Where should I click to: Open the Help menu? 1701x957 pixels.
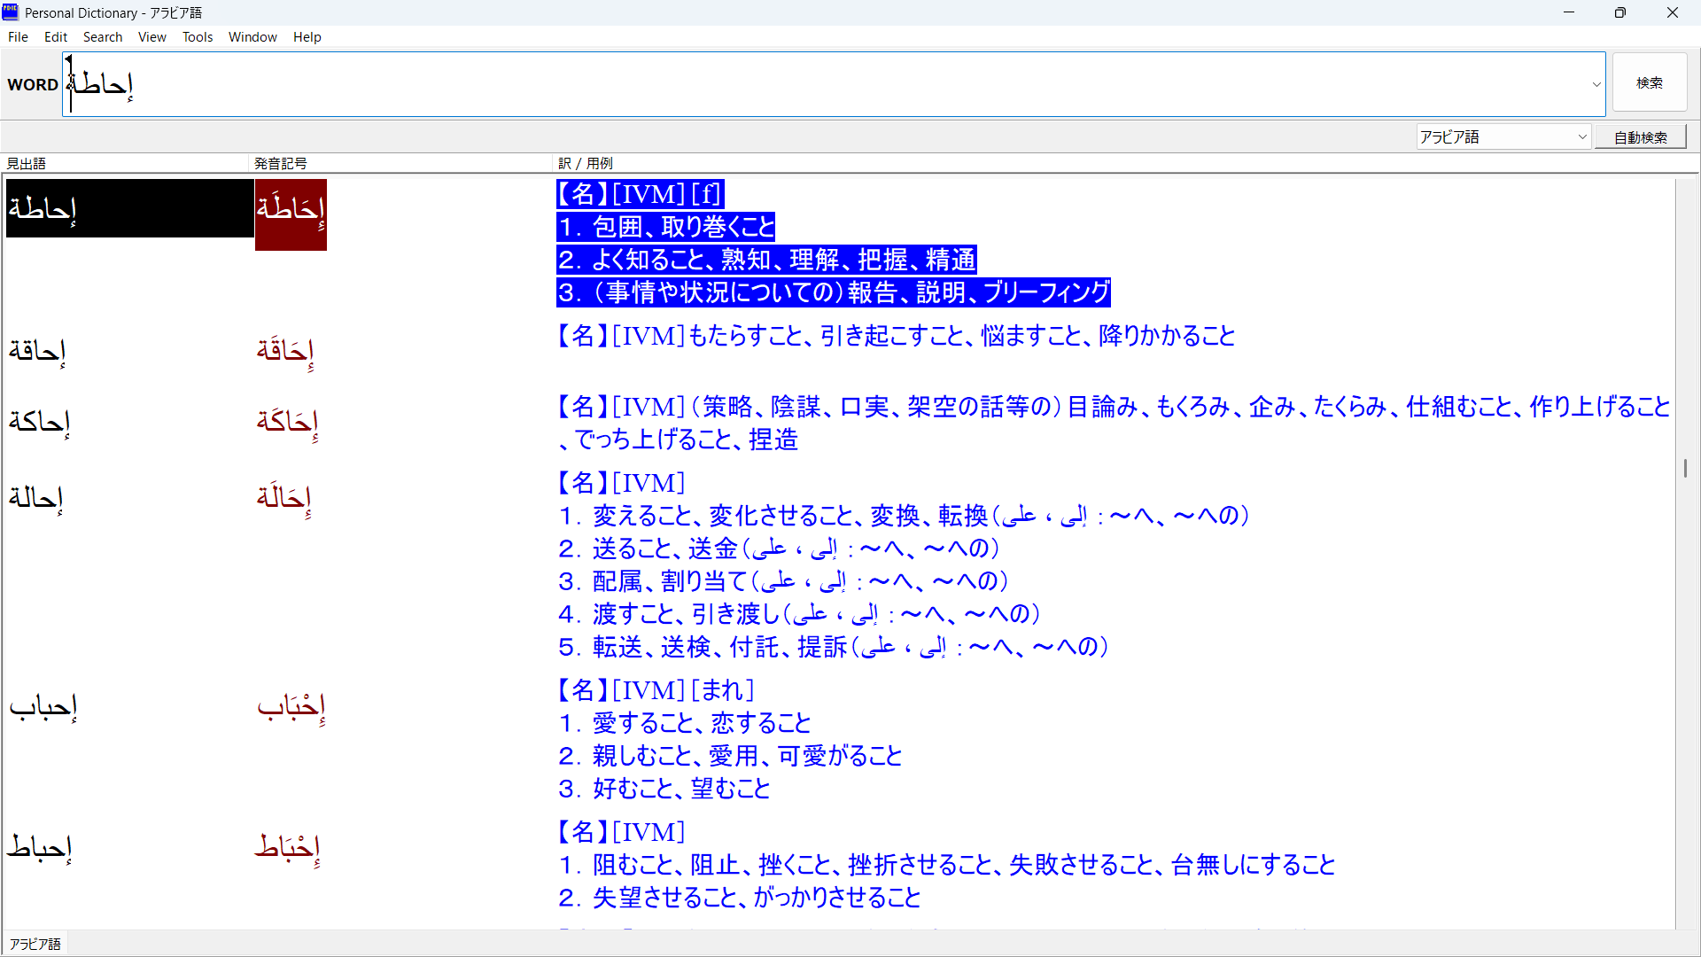point(307,37)
